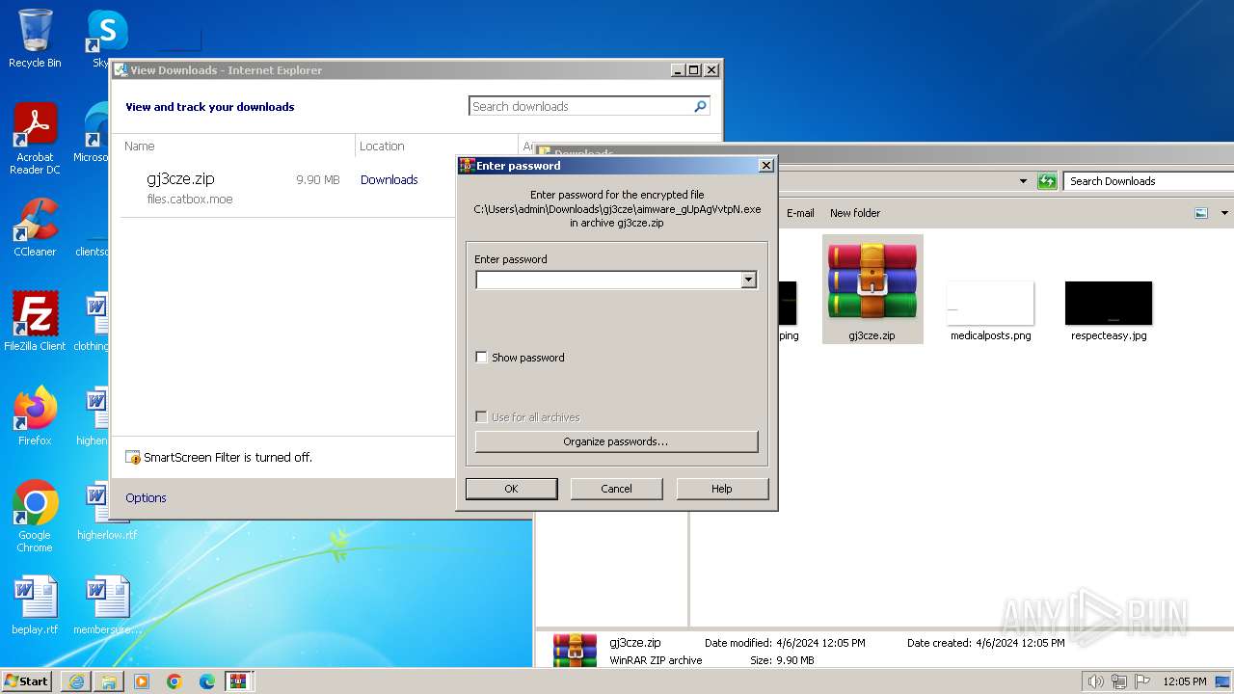Click the refresh button in Explorer address bar
The image size is (1234, 694).
[1047, 181]
